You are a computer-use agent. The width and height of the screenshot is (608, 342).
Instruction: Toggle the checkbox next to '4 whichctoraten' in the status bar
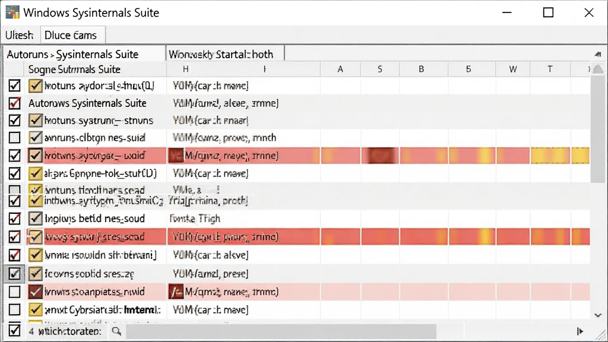tap(14, 331)
